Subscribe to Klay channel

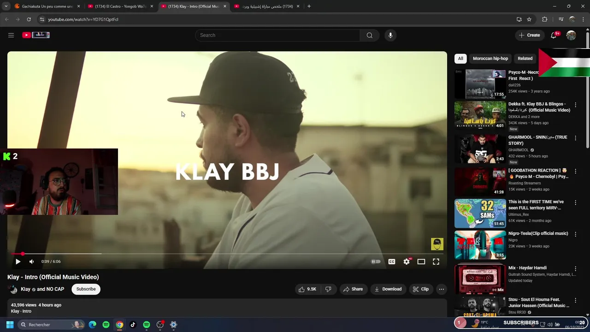pos(86,289)
